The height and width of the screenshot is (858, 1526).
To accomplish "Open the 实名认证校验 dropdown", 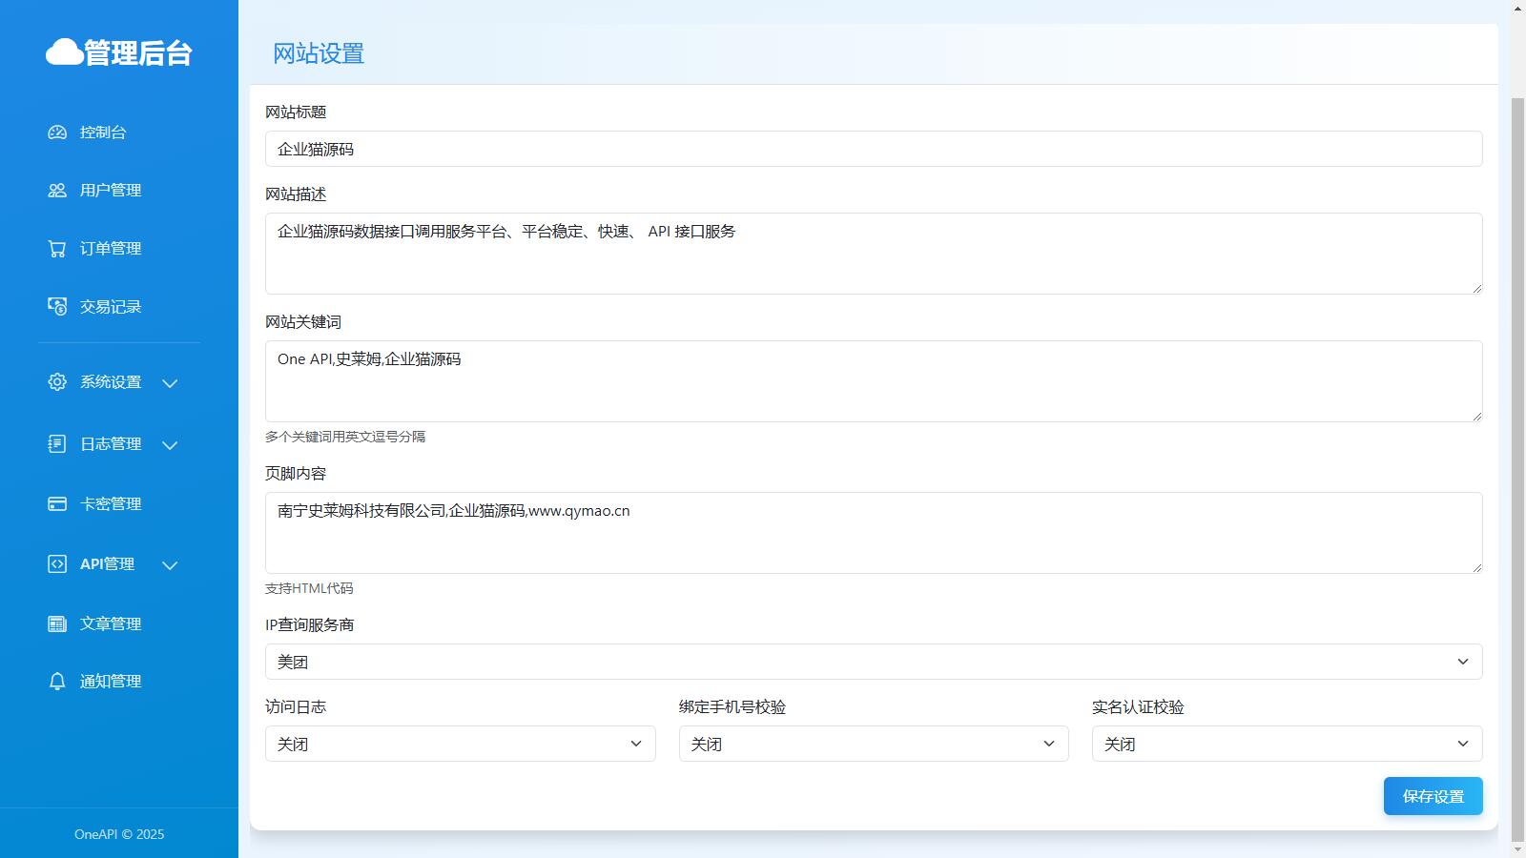I will (1287, 744).
